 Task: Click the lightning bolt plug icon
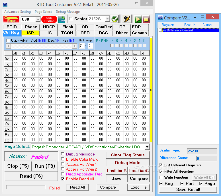tap(127, 19)
